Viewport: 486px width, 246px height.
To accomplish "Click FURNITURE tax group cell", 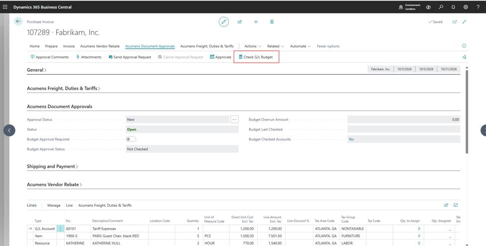I will [353, 236].
